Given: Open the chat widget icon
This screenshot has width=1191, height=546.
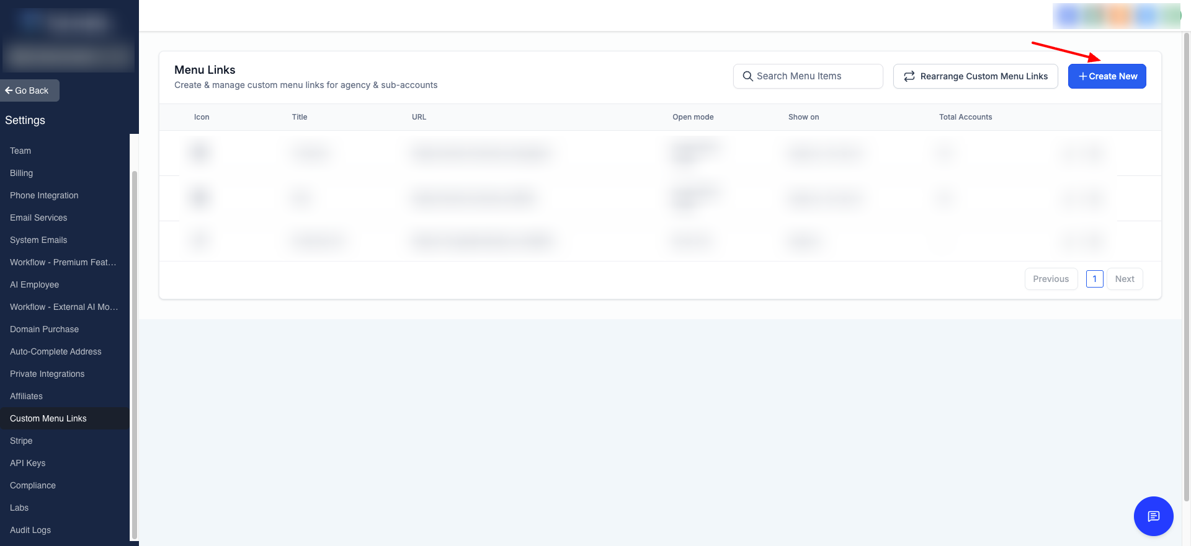Looking at the screenshot, I should point(1153,516).
